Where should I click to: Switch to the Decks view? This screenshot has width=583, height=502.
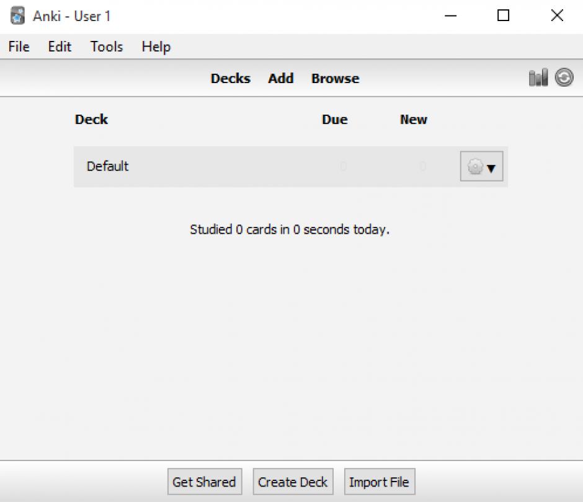[x=231, y=79]
